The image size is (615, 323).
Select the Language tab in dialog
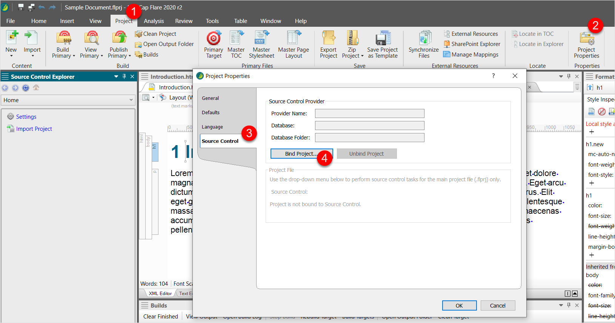212,127
